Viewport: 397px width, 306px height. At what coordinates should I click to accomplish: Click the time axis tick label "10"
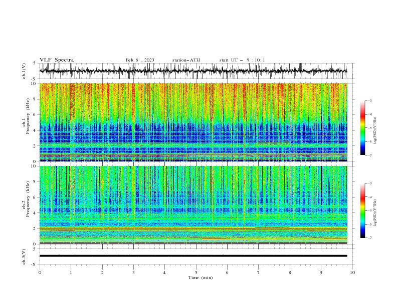(x=352, y=272)
